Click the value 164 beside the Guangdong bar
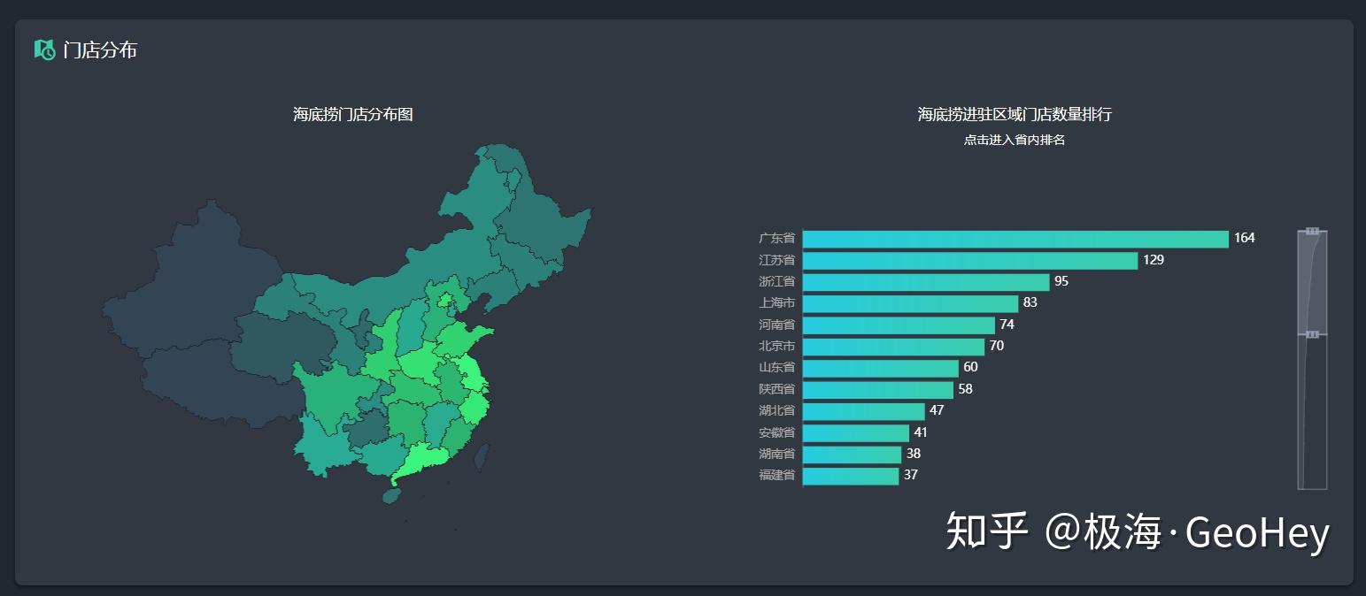This screenshot has width=1366, height=596. pos(1245,239)
